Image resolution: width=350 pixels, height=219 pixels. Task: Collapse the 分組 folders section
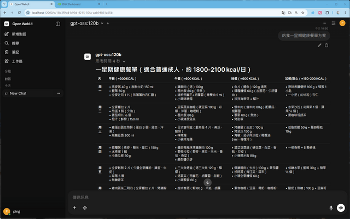point(8,71)
